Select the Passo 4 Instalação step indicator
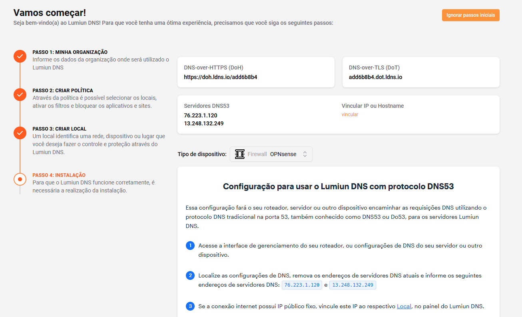Screen dimensions: 522x317 (x=20, y=179)
